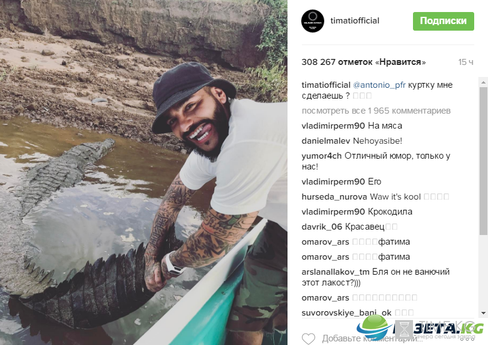Open commenter hurseda_nurova's profile

click(x=334, y=197)
